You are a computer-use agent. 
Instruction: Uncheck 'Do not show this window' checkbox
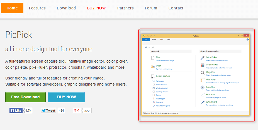tap(144, 113)
